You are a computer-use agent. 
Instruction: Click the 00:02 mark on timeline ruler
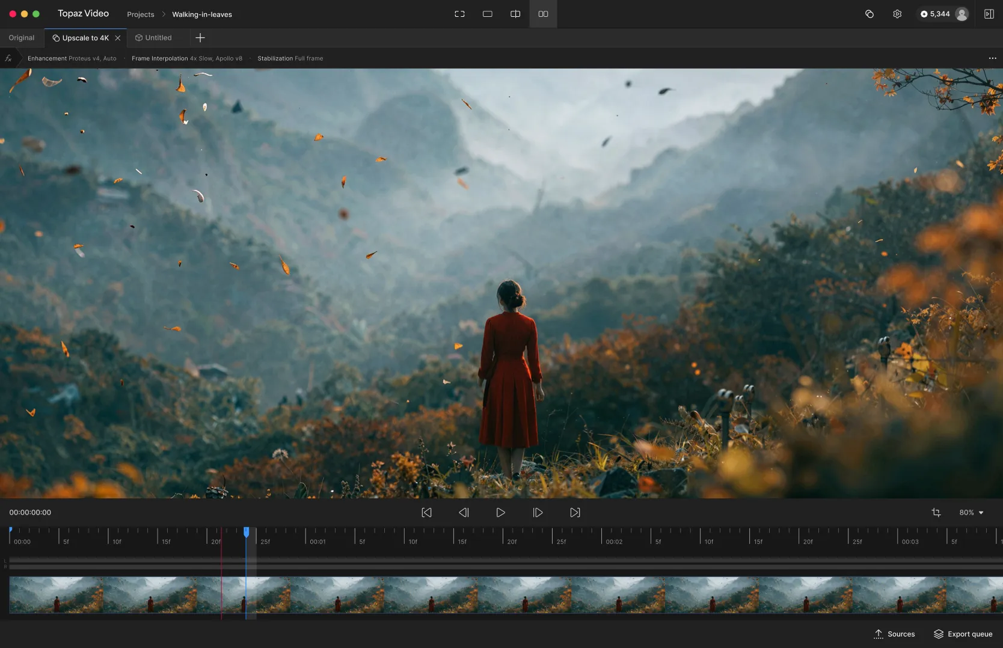[x=614, y=542]
